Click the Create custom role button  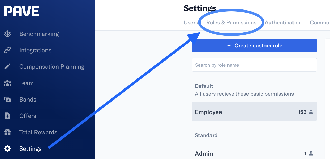pyautogui.click(x=254, y=45)
